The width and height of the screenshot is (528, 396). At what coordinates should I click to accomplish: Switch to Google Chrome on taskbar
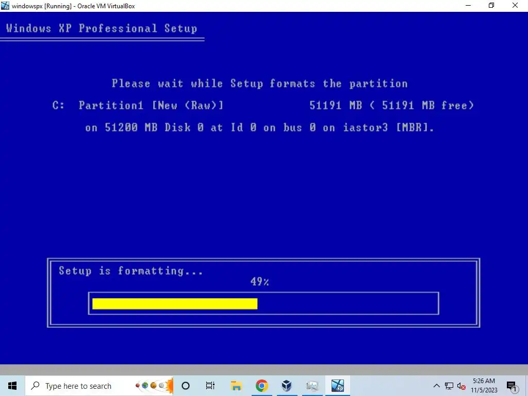261,386
